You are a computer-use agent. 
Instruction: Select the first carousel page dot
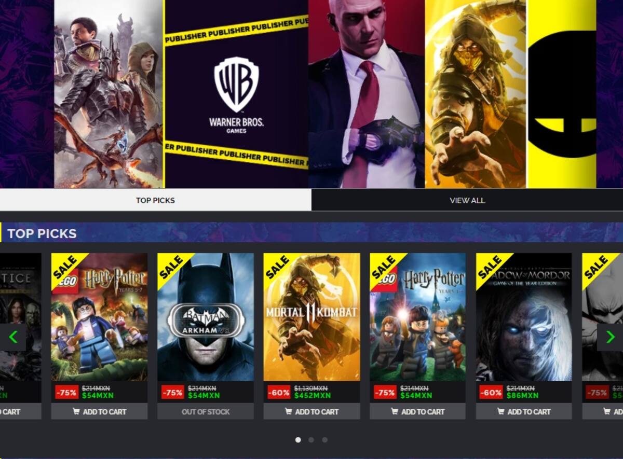[x=298, y=440]
